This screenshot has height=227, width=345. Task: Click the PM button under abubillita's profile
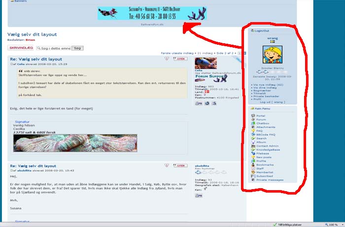(x=198, y=196)
